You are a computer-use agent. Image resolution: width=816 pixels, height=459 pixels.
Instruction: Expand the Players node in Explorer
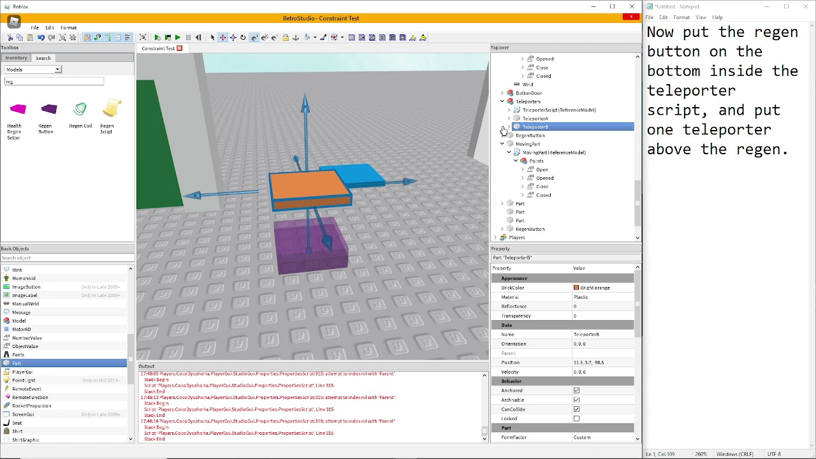click(x=496, y=237)
